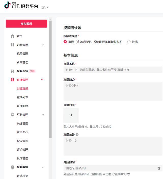163x179 pixels.
Task: Click the calendar icon in 开始时间 field
Action: tap(159, 168)
